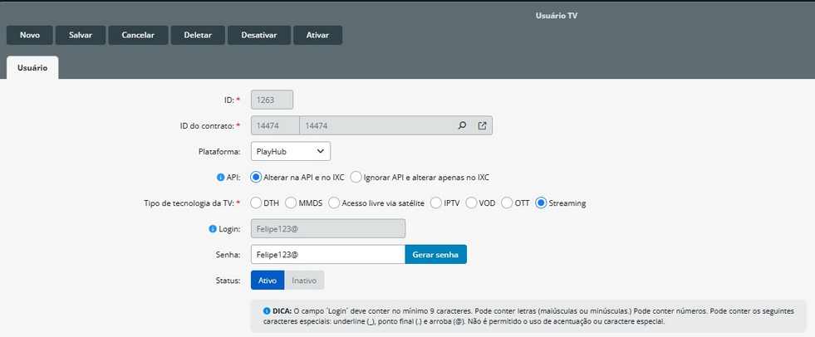Click the Novo button

tap(30, 35)
